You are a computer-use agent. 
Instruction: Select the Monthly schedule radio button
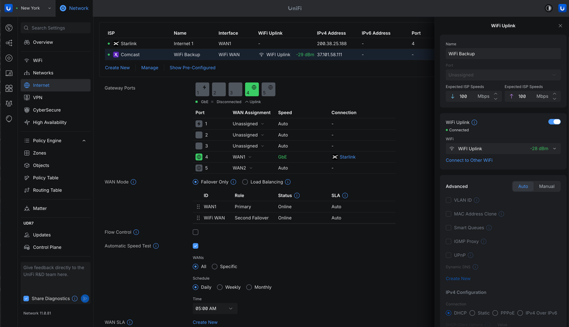pyautogui.click(x=249, y=287)
